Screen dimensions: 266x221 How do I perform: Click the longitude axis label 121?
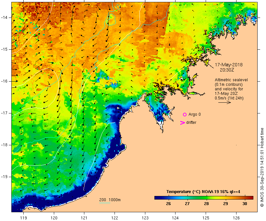click(x=84, y=218)
